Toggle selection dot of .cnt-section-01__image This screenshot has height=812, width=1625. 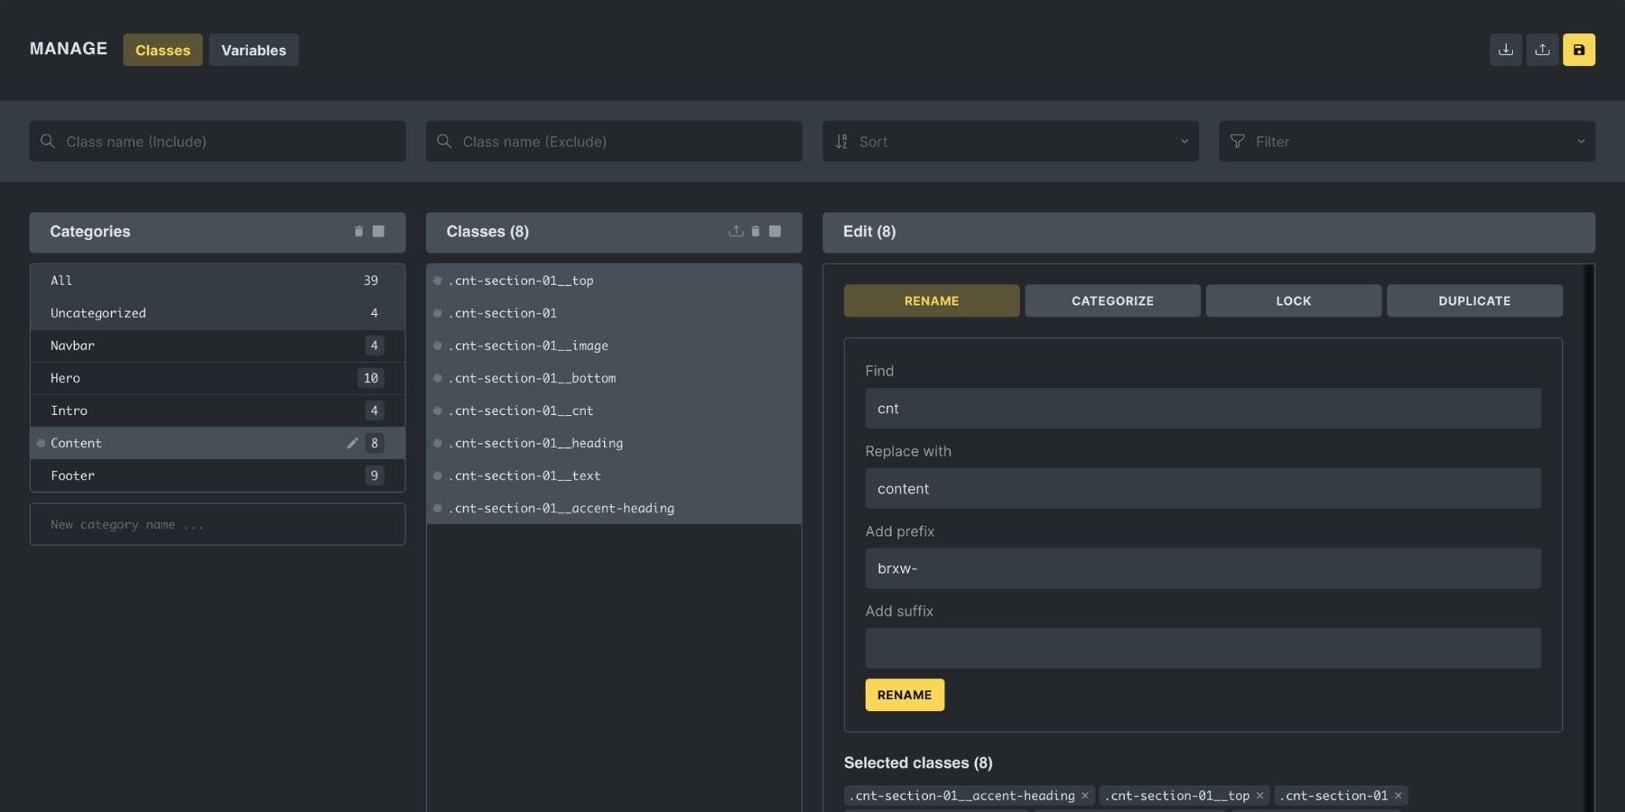point(437,346)
